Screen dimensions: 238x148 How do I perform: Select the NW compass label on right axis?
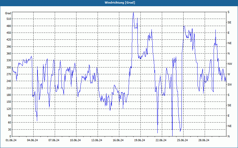[x=230, y=64]
